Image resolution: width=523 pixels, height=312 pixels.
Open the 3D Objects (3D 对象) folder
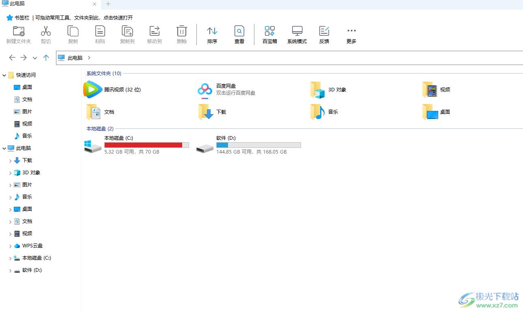click(x=318, y=90)
